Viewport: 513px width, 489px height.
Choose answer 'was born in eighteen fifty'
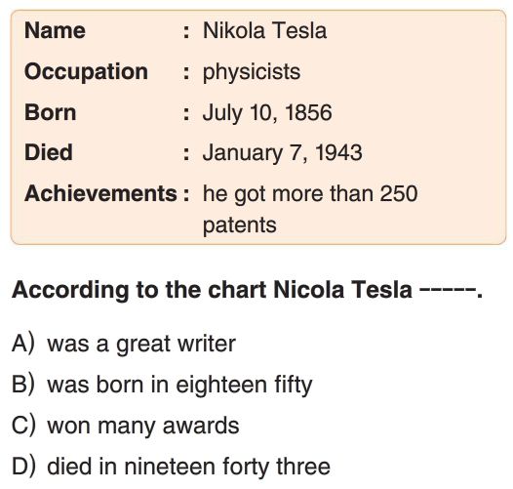179,385
